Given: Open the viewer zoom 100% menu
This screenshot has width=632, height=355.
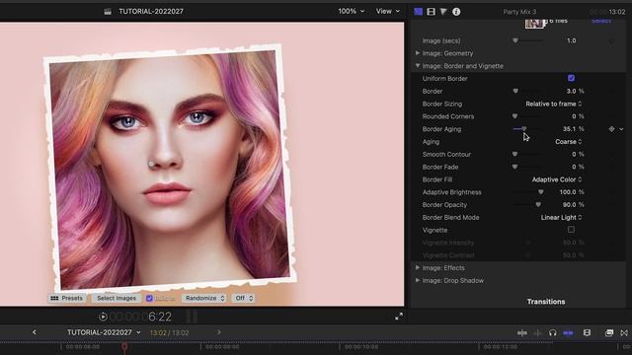Looking at the screenshot, I should pyautogui.click(x=352, y=11).
